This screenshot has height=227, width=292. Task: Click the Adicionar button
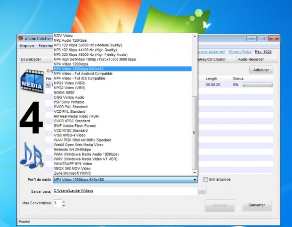(261, 70)
